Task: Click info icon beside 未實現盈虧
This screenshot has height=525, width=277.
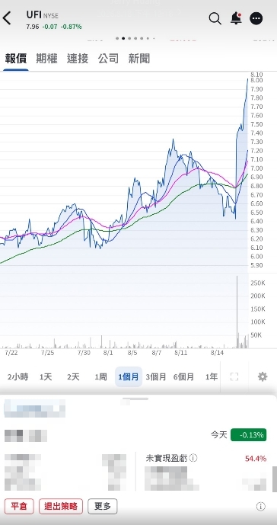Action: pos(193,458)
